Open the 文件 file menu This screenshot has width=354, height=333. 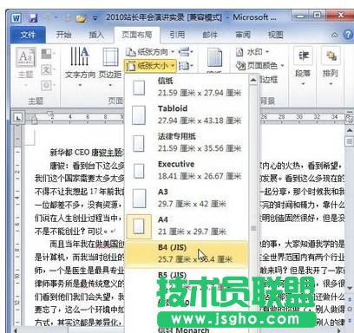pyautogui.click(x=28, y=35)
